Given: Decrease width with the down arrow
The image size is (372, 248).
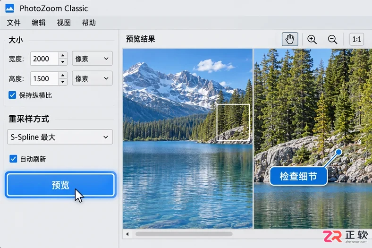Looking at the screenshot, I should [63, 62].
